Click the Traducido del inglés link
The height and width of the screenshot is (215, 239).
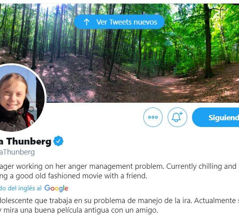tap(21, 188)
